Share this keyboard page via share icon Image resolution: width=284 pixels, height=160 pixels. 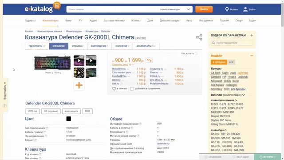tap(199, 37)
